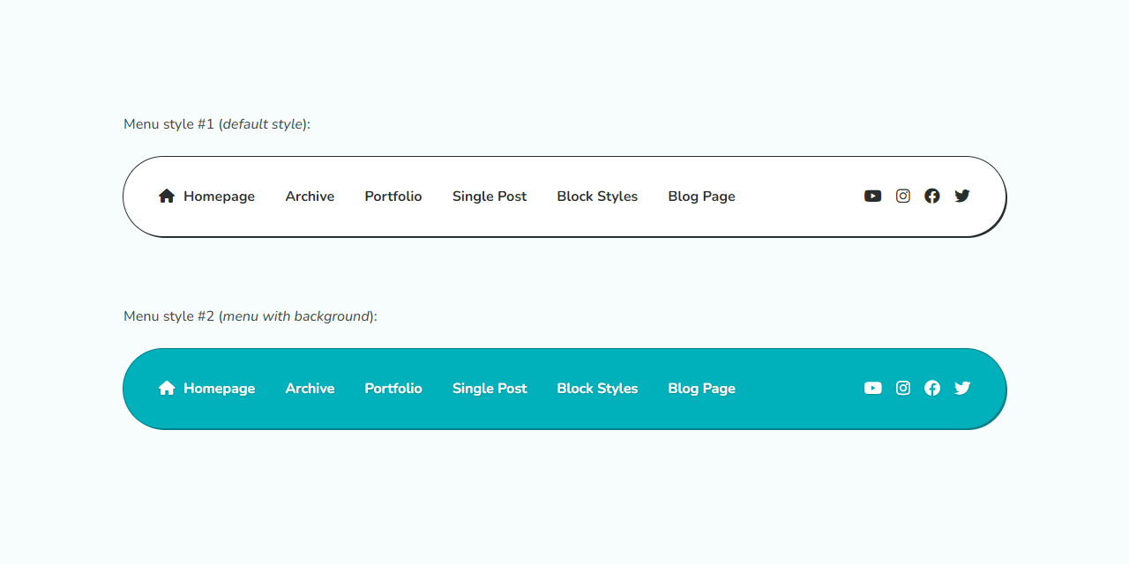
Task: Open Instagram icon in teal menu
Action: [x=902, y=388]
